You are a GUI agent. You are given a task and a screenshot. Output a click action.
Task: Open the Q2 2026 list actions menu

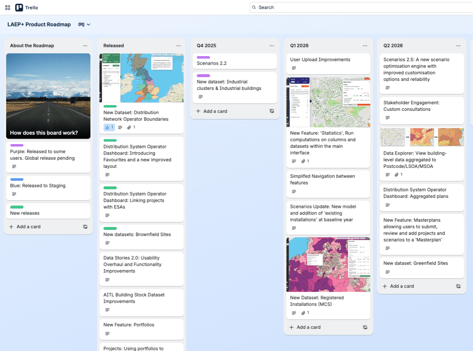(x=458, y=46)
